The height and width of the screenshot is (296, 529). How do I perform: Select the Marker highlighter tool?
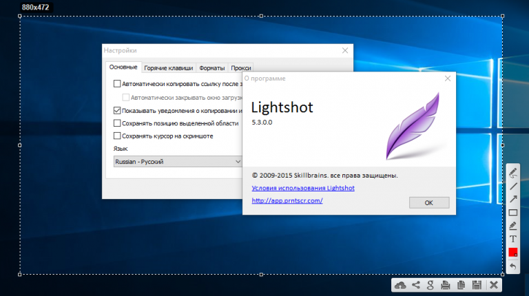[513, 226]
